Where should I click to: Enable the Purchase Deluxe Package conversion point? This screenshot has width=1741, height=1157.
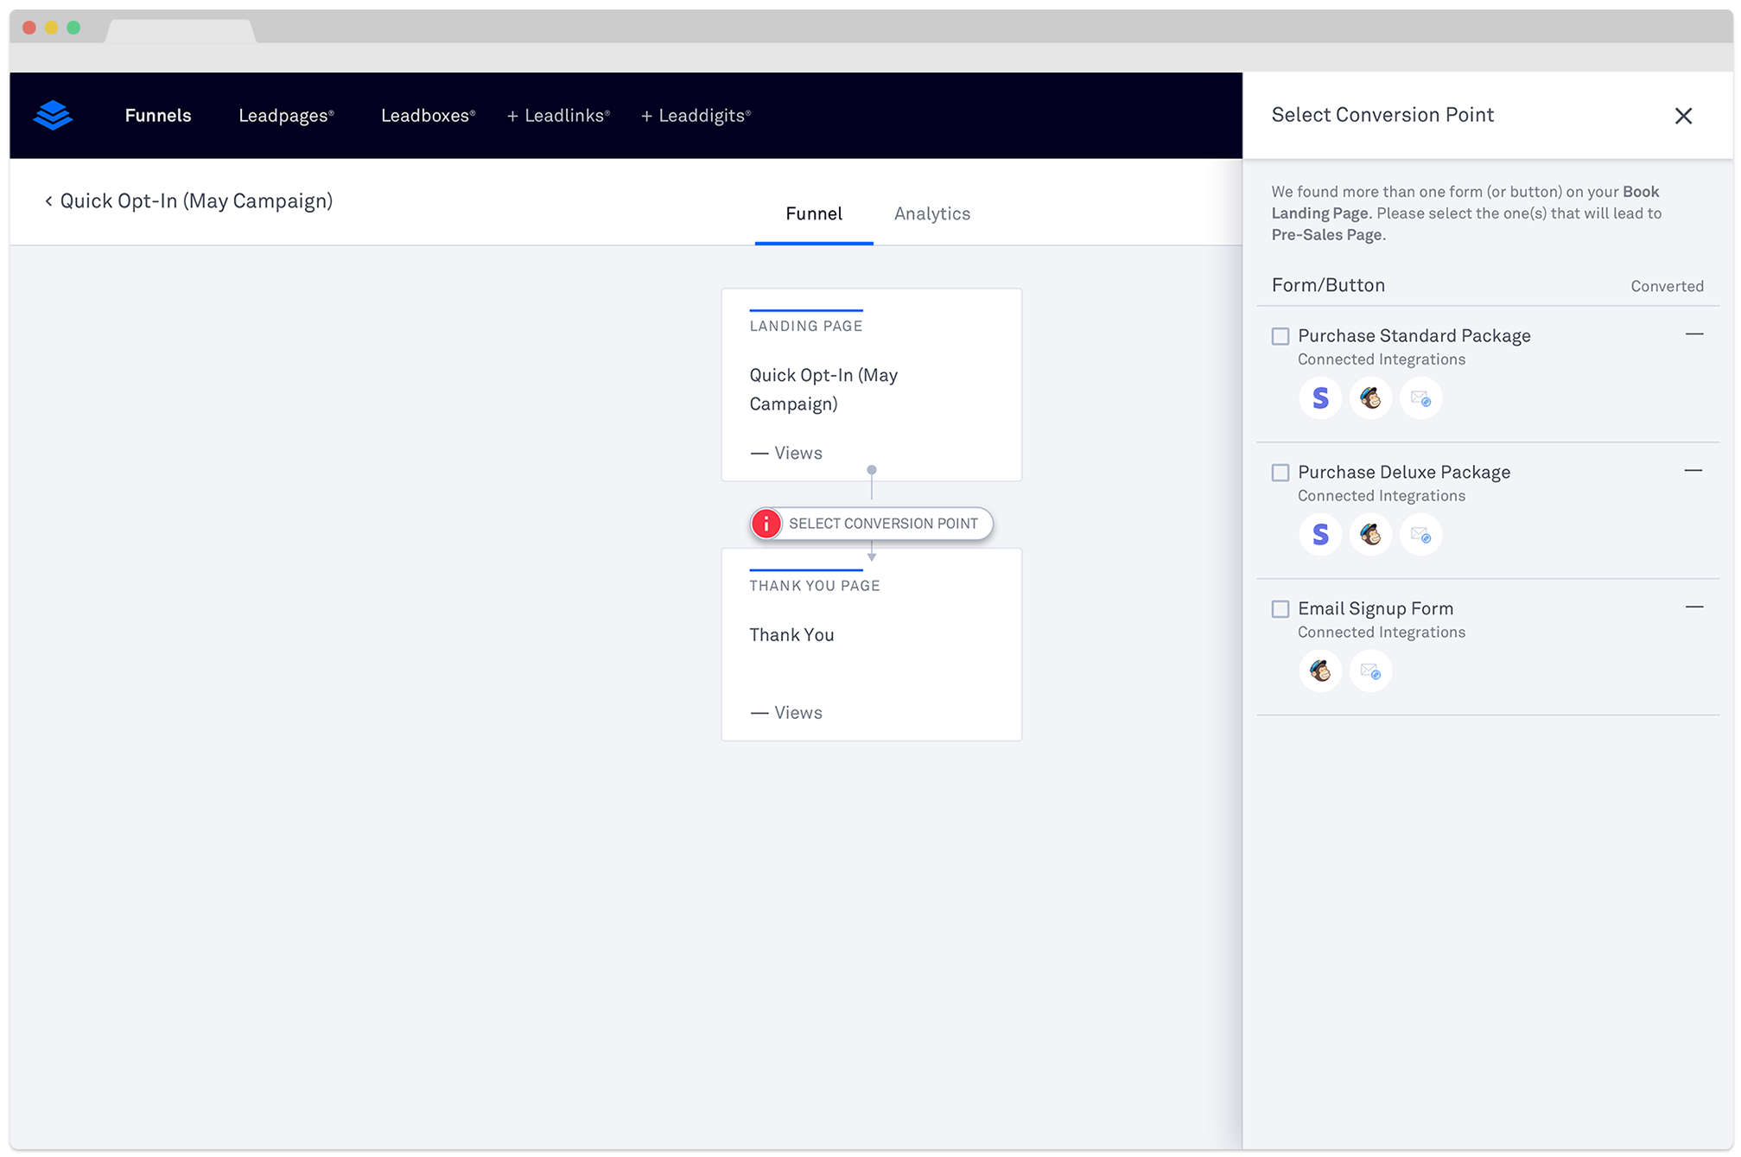1280,473
